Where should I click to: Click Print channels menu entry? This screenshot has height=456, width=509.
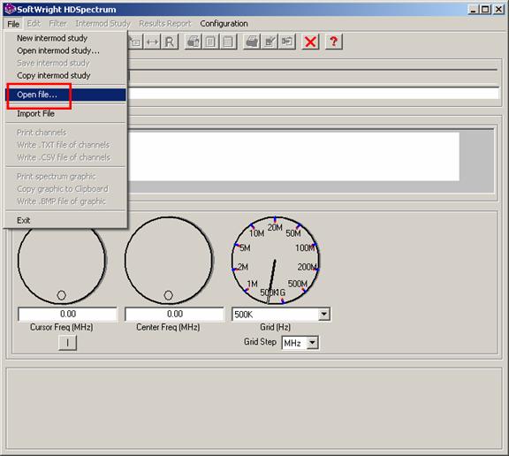pyautogui.click(x=42, y=133)
